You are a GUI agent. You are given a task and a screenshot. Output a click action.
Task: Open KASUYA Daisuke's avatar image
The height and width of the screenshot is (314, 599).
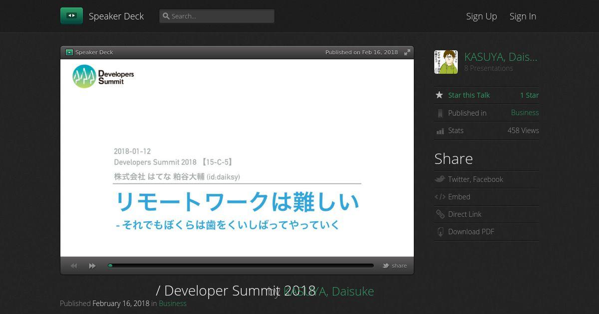[x=446, y=62]
